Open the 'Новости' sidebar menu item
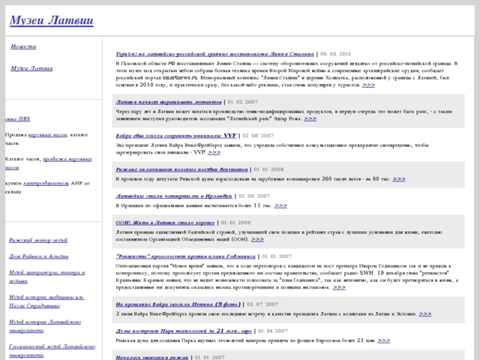 coord(23,46)
